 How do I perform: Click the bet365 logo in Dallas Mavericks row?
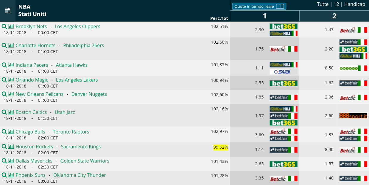coord(284,164)
